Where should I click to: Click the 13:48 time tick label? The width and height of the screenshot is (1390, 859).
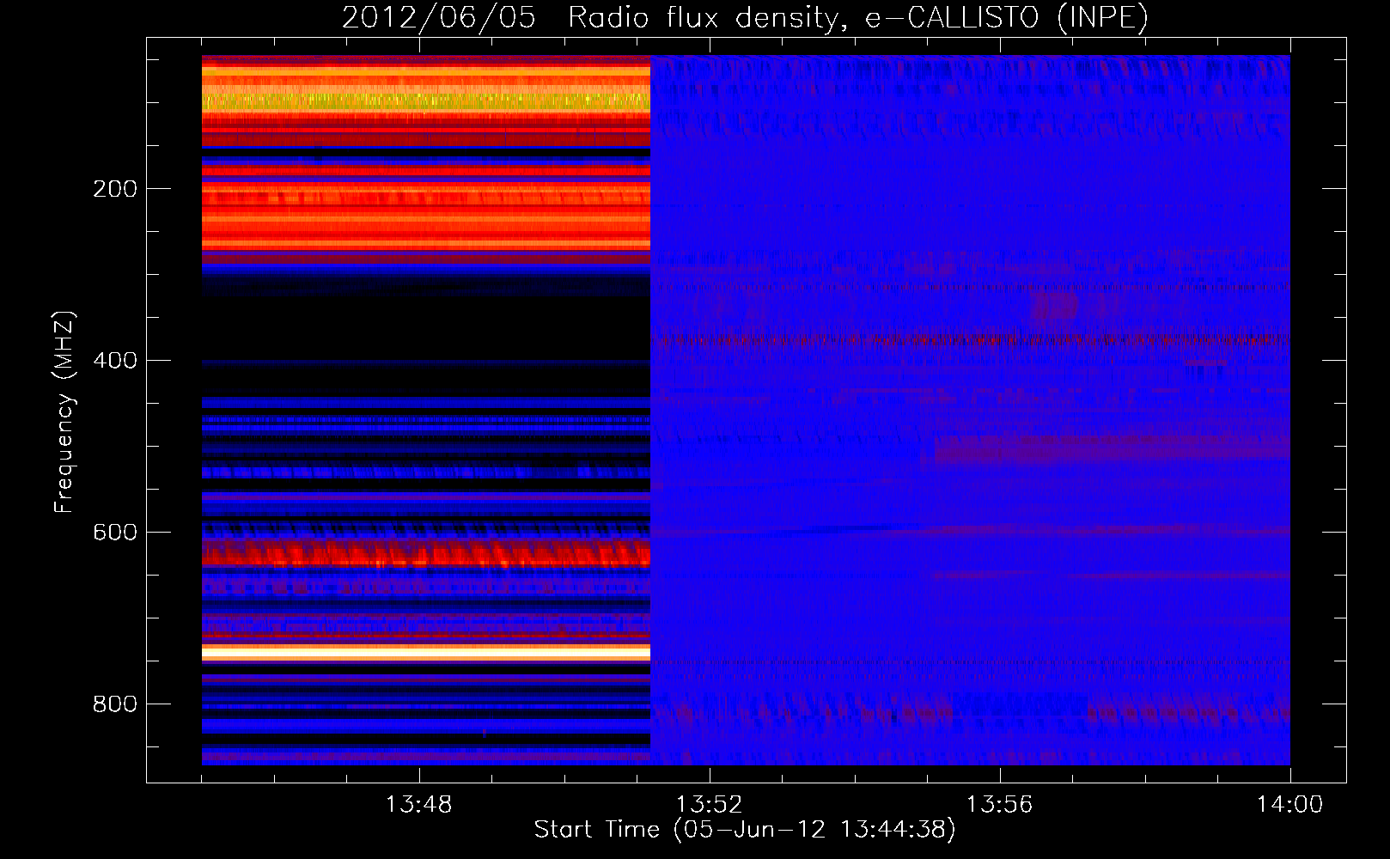tap(418, 805)
